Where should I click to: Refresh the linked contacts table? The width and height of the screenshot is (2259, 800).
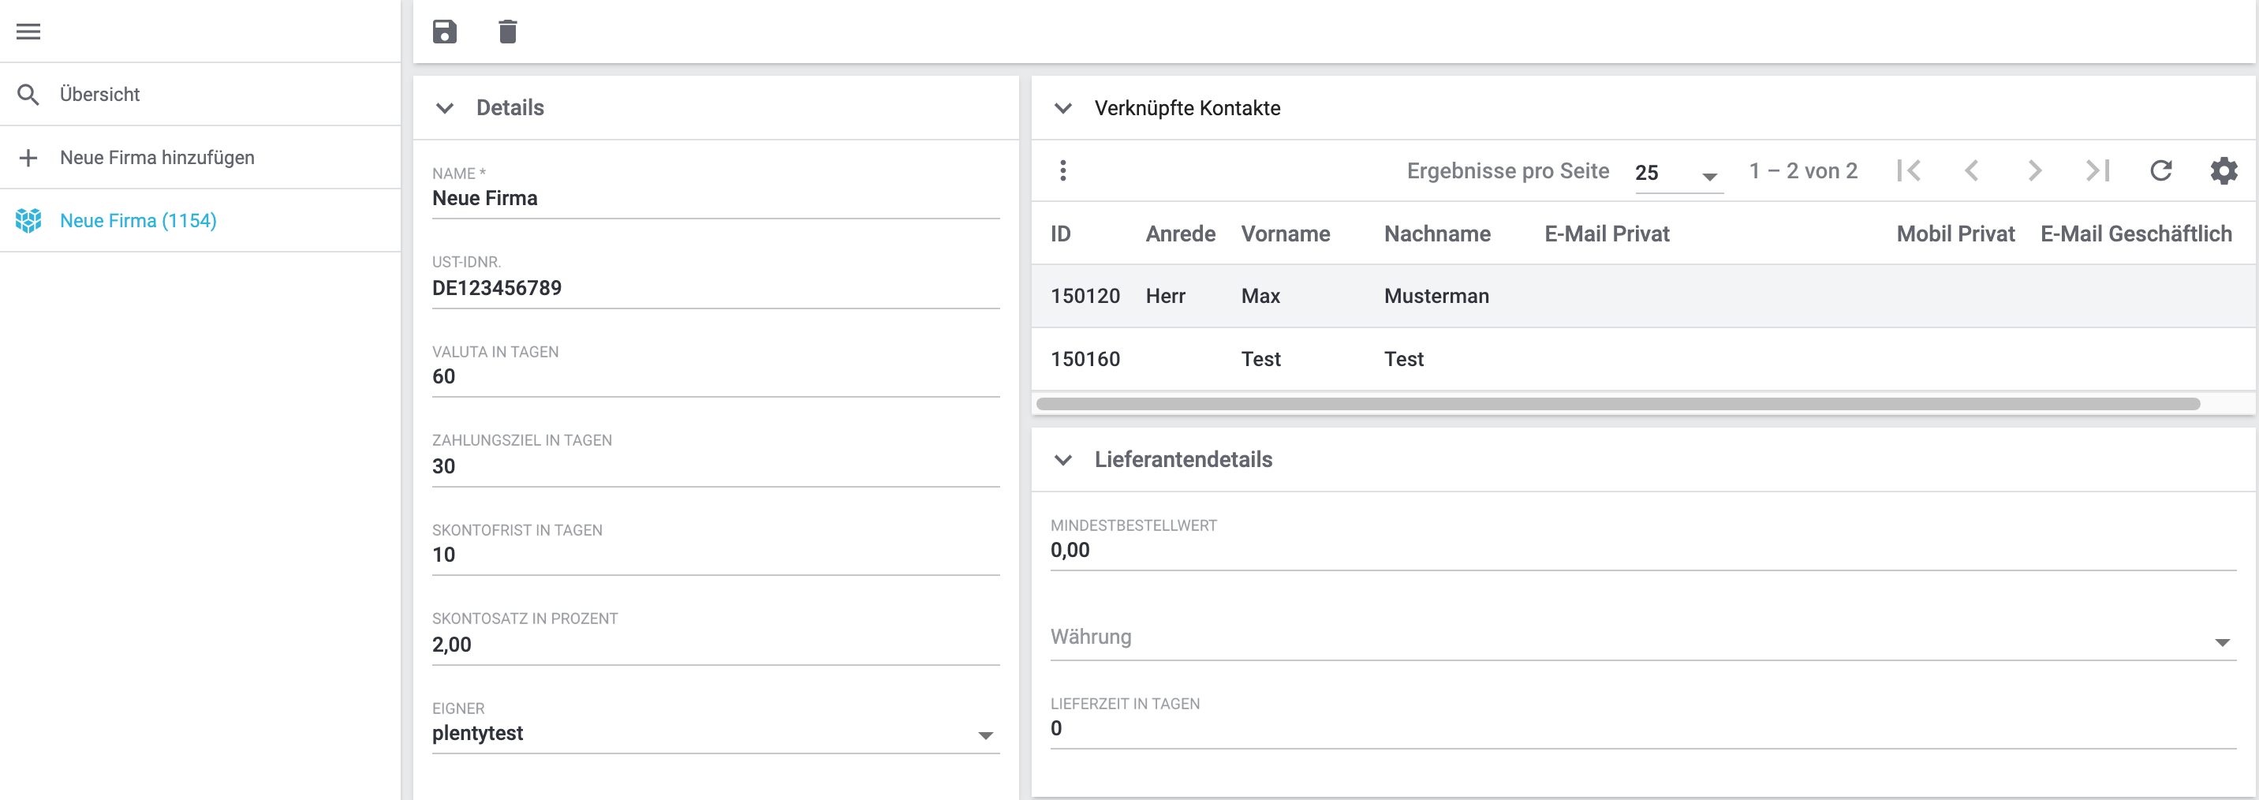click(2160, 170)
